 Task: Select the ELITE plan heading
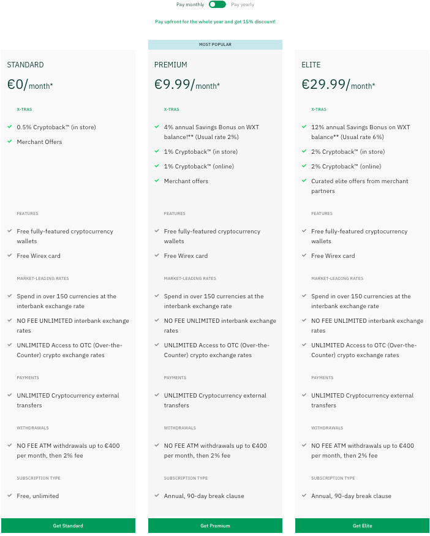(x=311, y=64)
